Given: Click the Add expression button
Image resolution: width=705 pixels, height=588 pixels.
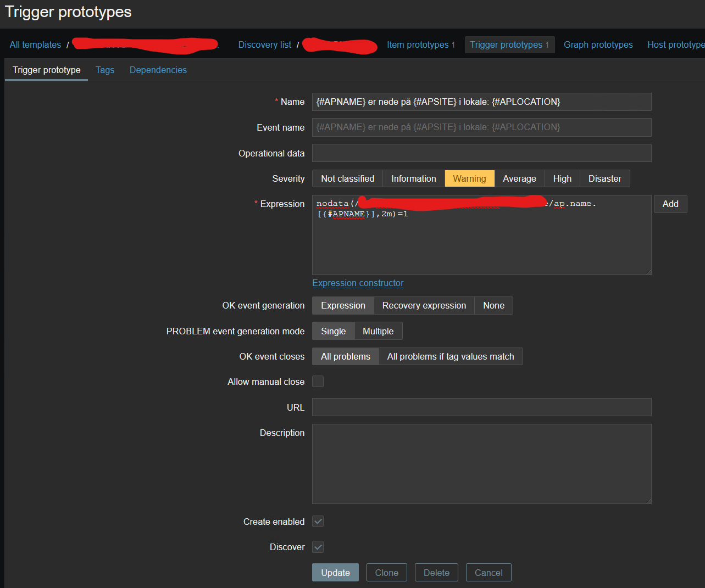Looking at the screenshot, I should pyautogui.click(x=670, y=204).
